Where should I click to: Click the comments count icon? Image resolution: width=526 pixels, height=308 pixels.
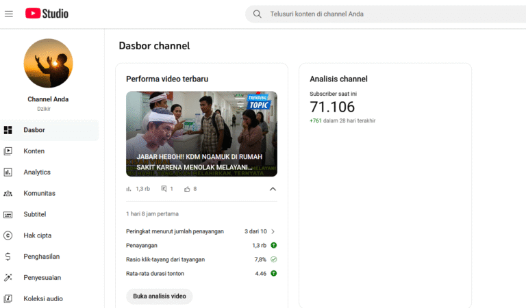[164, 189]
